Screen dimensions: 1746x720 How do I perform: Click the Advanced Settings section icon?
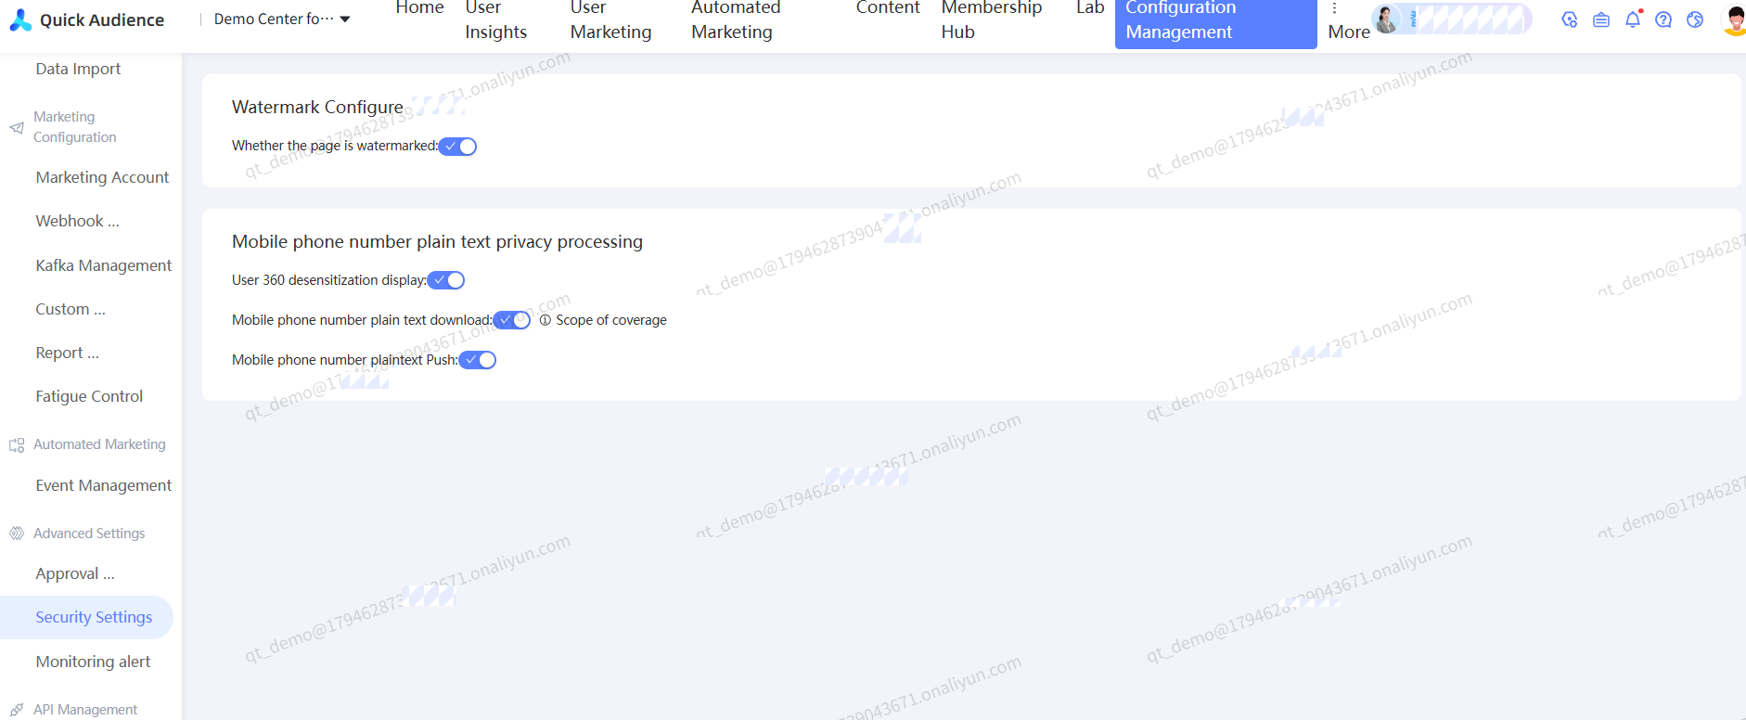pyautogui.click(x=17, y=534)
